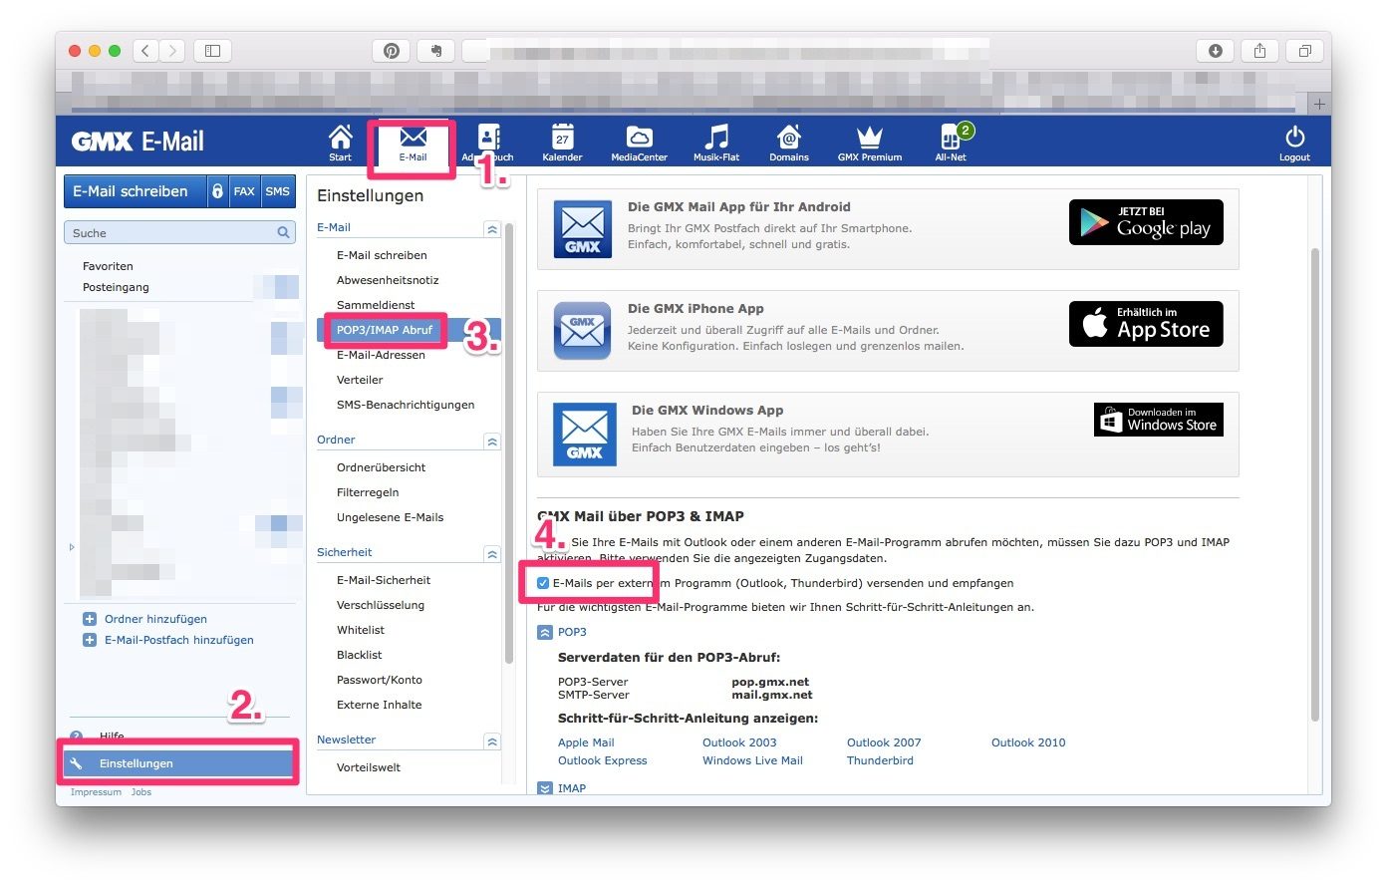Open Favoriten folder
This screenshot has width=1387, height=886.
(x=108, y=266)
